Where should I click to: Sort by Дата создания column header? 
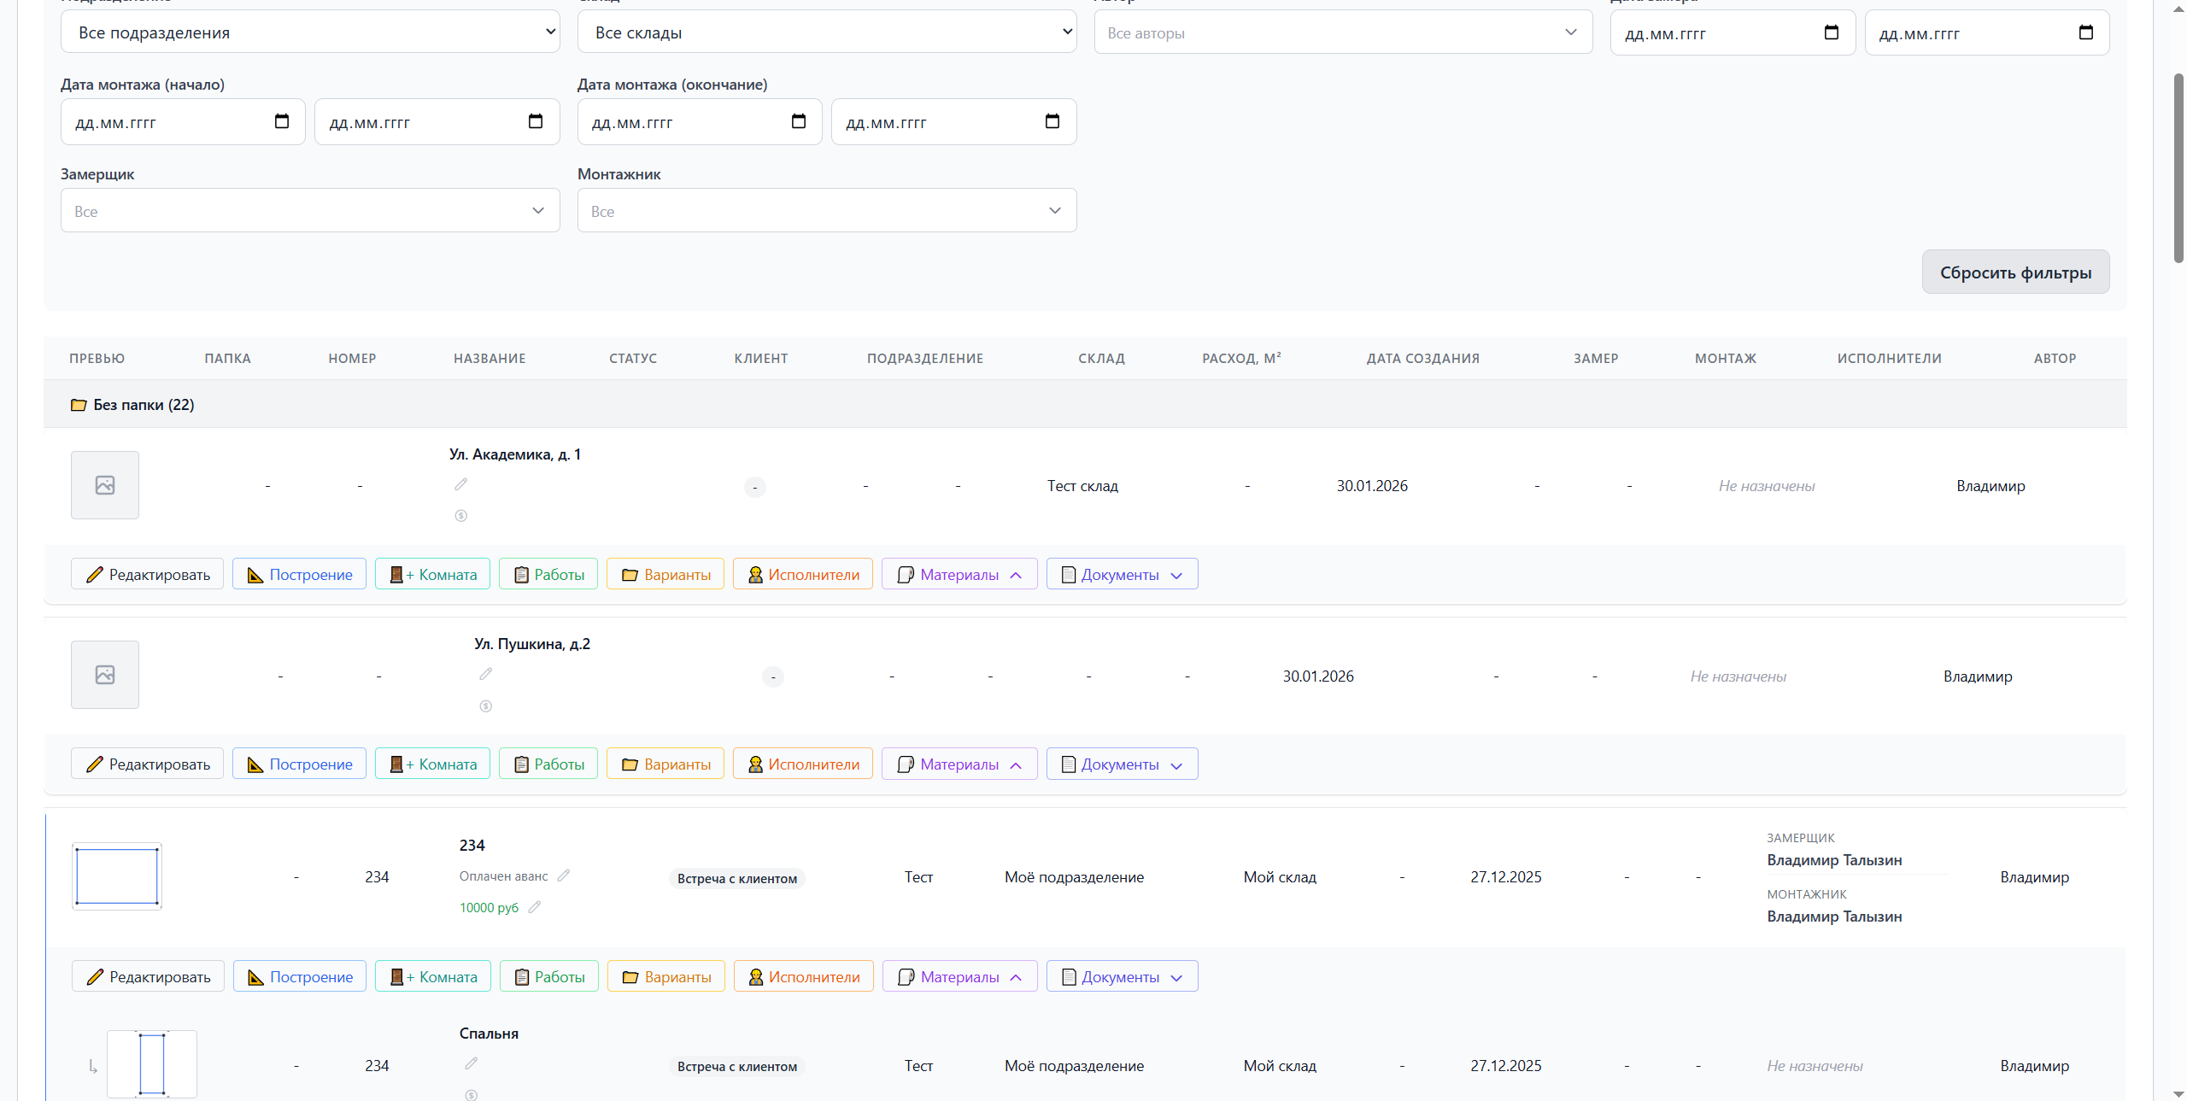tap(1422, 359)
